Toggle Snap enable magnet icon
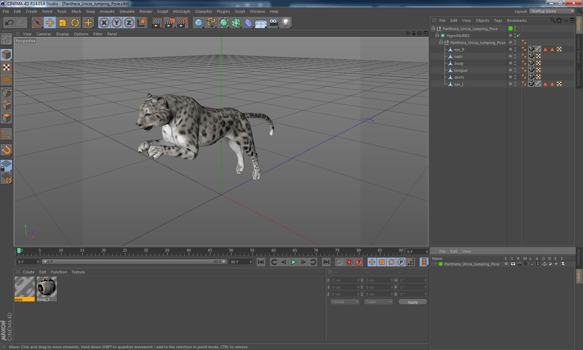The image size is (583, 350). click(7, 150)
